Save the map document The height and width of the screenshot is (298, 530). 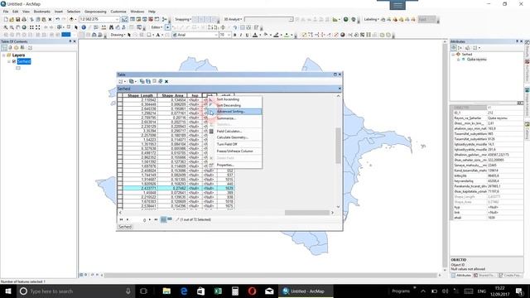[x=18, y=20]
